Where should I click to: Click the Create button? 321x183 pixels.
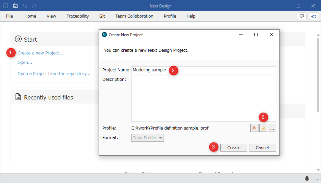tap(234, 147)
